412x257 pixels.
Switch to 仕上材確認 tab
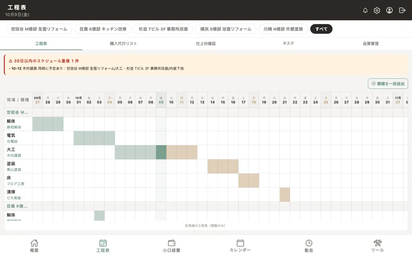[206, 44]
